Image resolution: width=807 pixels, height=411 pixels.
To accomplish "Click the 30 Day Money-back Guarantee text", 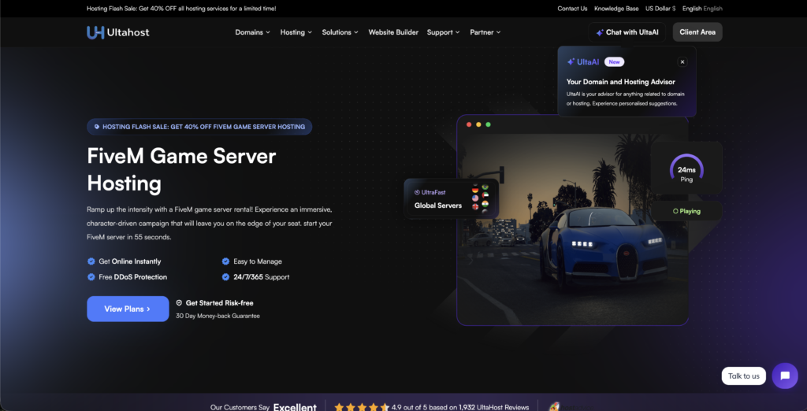I will coord(218,316).
